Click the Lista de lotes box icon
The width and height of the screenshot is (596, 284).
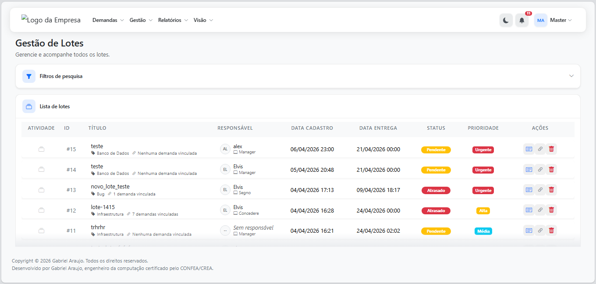[29, 106]
